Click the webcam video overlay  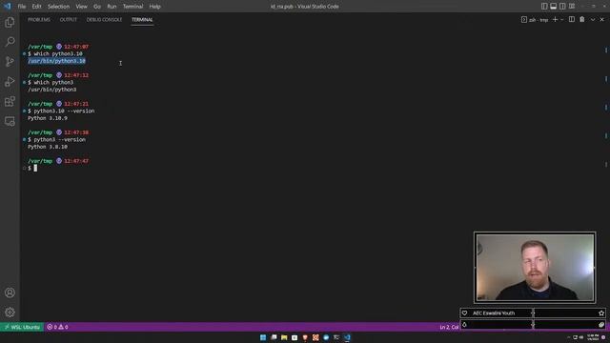(535, 268)
